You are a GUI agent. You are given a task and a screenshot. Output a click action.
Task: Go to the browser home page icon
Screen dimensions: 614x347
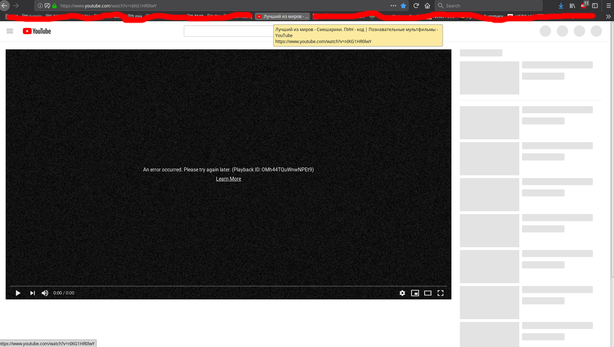(427, 6)
